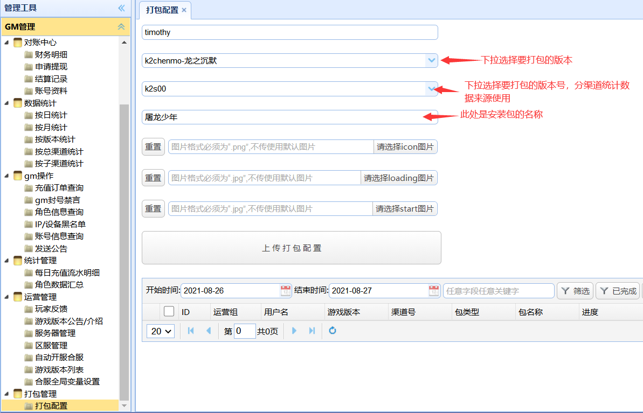Viewport: 643px width, 413px height.
Task: Open 服务器管理 in the sidebar tree
Action: [x=55, y=333]
